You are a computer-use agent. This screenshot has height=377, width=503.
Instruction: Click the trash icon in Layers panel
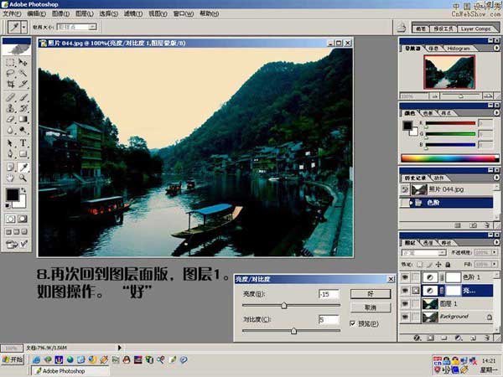pyautogui.click(x=487, y=338)
